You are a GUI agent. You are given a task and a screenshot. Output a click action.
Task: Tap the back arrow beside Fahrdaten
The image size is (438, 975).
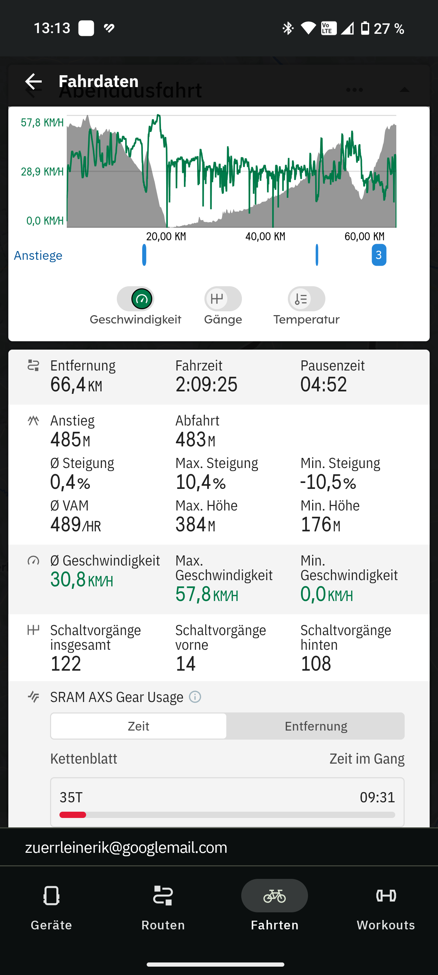click(x=33, y=82)
